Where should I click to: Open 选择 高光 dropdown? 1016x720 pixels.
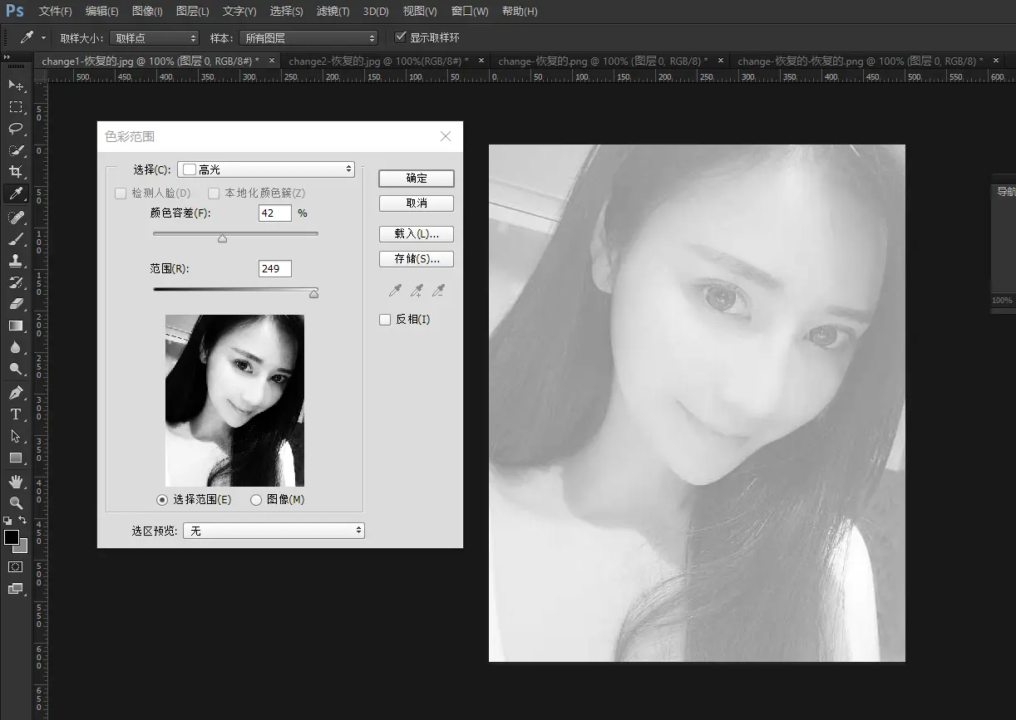coord(266,169)
